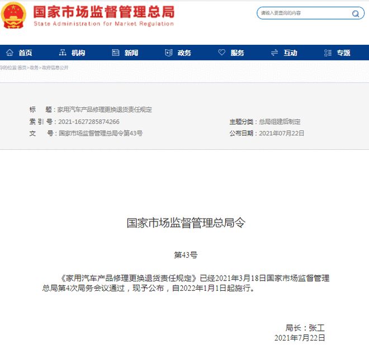The width and height of the screenshot is (369, 345).
Task: Click the 标题 field label
Action: click(x=40, y=110)
